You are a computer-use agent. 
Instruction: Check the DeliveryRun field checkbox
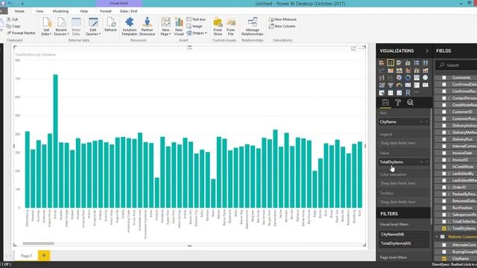(444, 139)
